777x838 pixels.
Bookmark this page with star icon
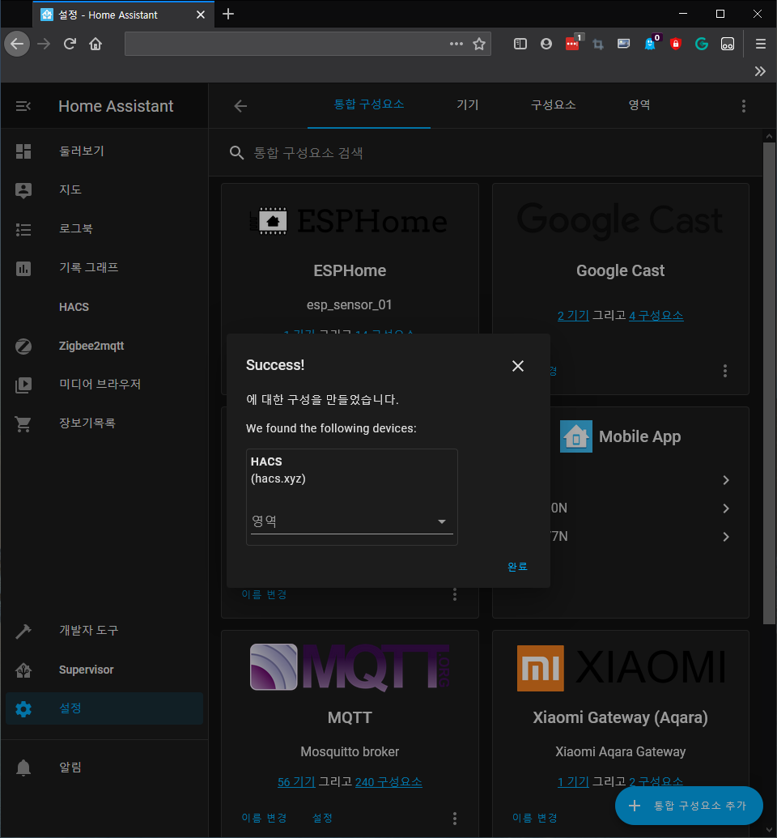479,44
